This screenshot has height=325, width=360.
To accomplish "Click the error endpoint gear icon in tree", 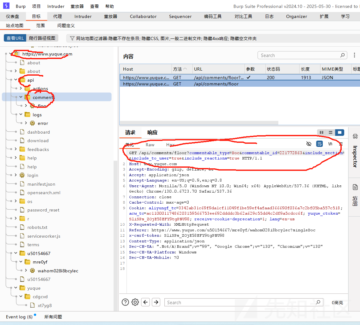I will [32, 123].
